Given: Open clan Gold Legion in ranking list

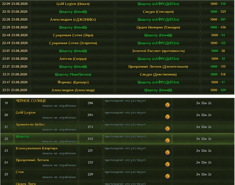Looking at the screenshot, I should (x=26, y=113).
